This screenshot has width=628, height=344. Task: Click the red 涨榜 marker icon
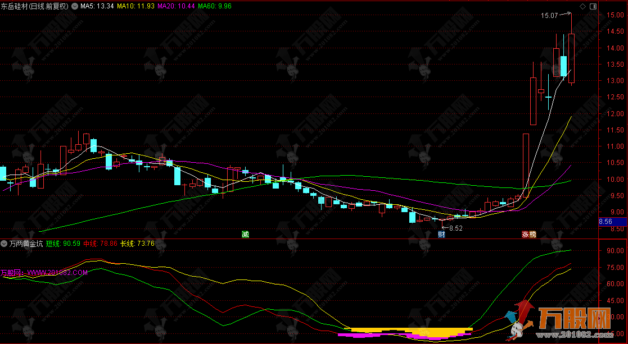coord(529,234)
